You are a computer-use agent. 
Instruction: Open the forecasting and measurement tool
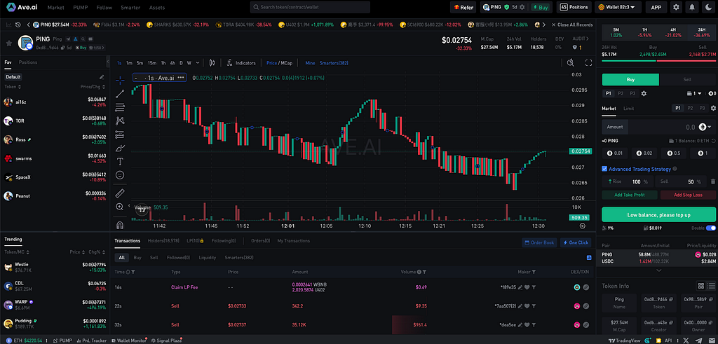pos(120,135)
